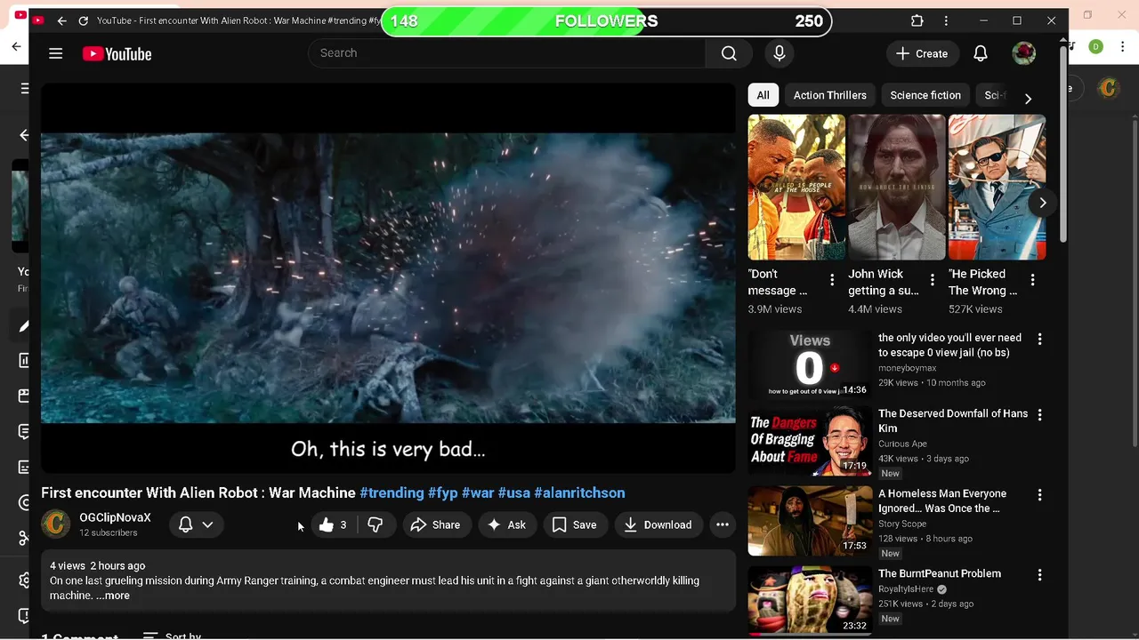This screenshot has width=1139, height=640.
Task: Open options for "Don't message" Short
Action: pyautogui.click(x=832, y=280)
